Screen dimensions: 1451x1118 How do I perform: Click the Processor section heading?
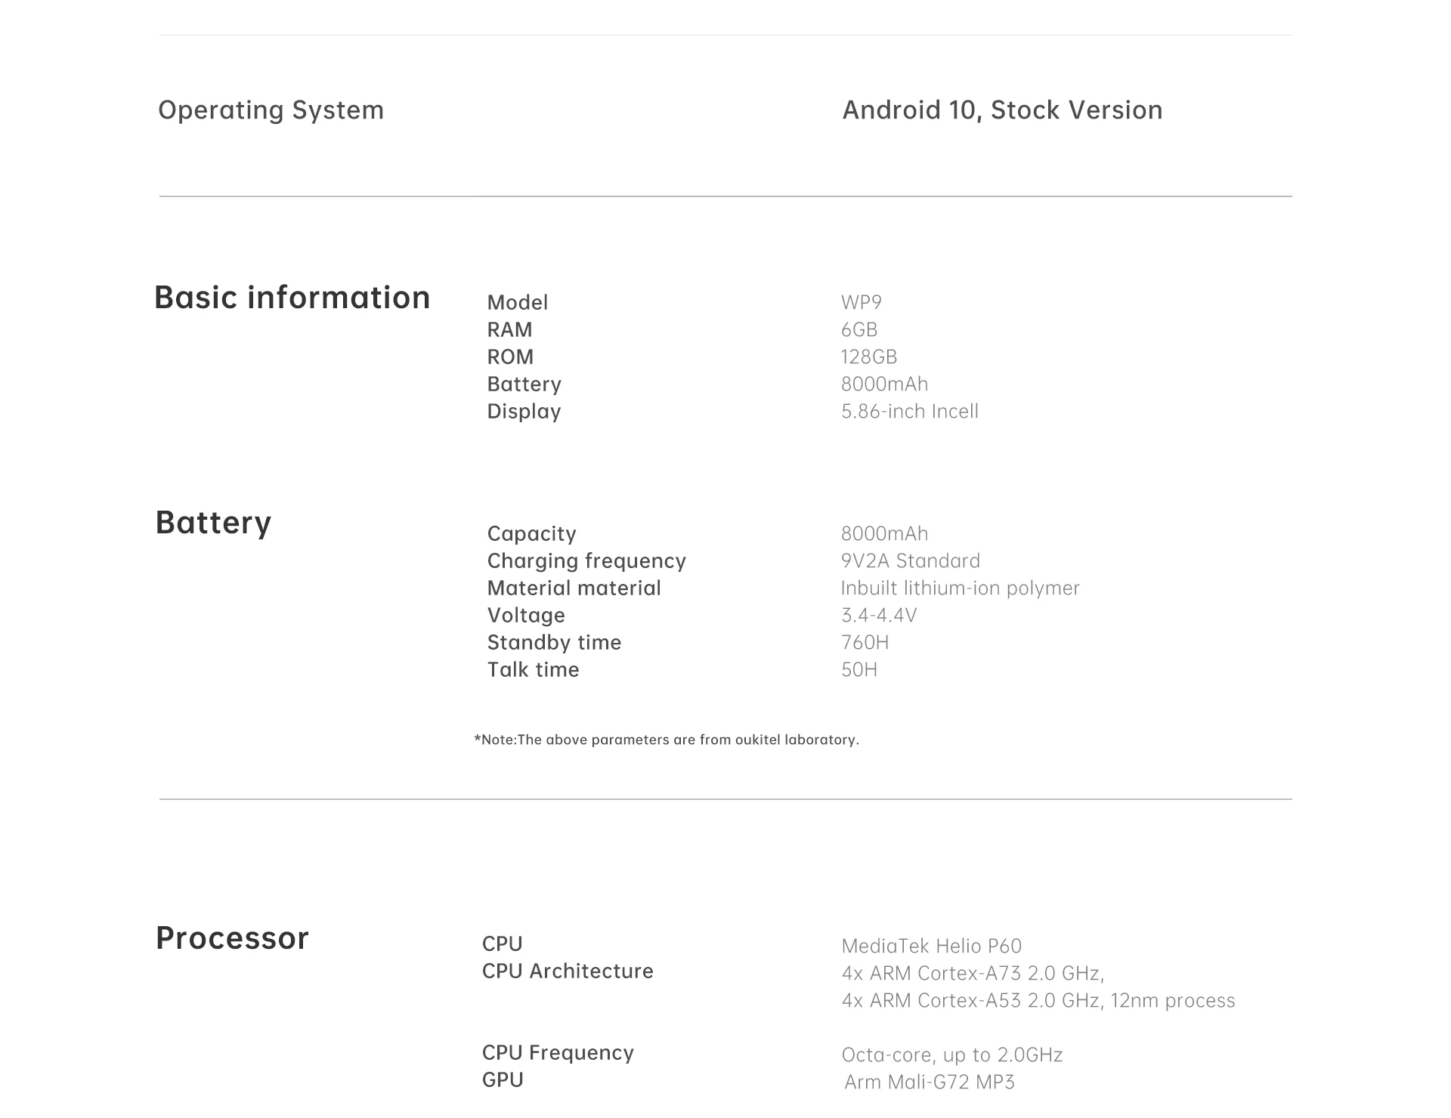click(232, 938)
